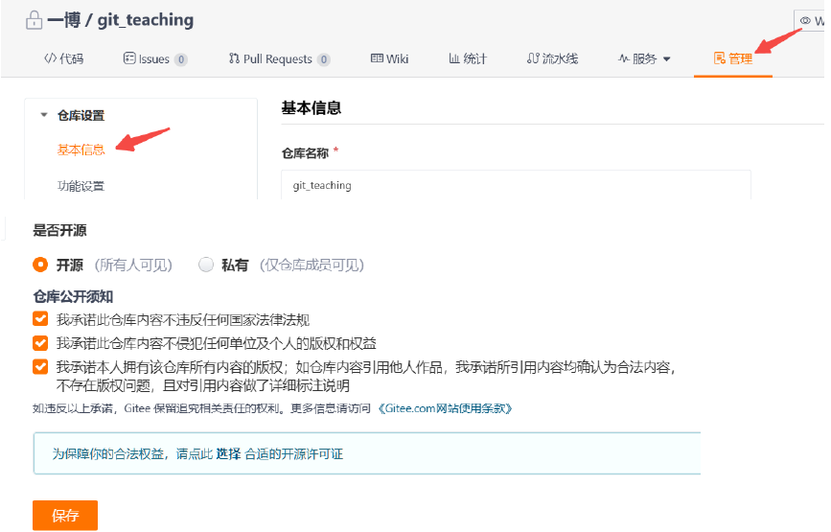Click the Pull Requests branch icon

click(x=234, y=58)
